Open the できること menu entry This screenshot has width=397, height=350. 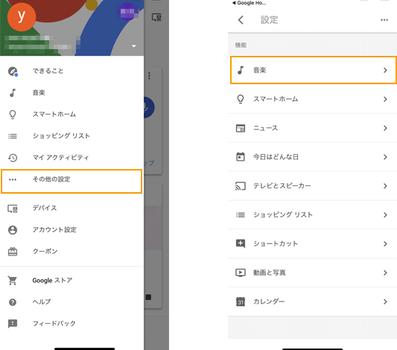(72, 71)
